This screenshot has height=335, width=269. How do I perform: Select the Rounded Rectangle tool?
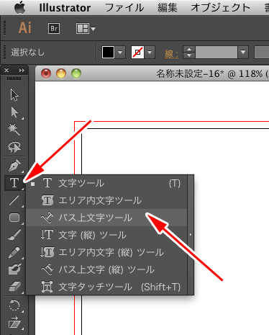[x=14, y=218]
